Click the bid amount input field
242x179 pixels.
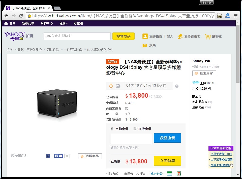[131, 138]
